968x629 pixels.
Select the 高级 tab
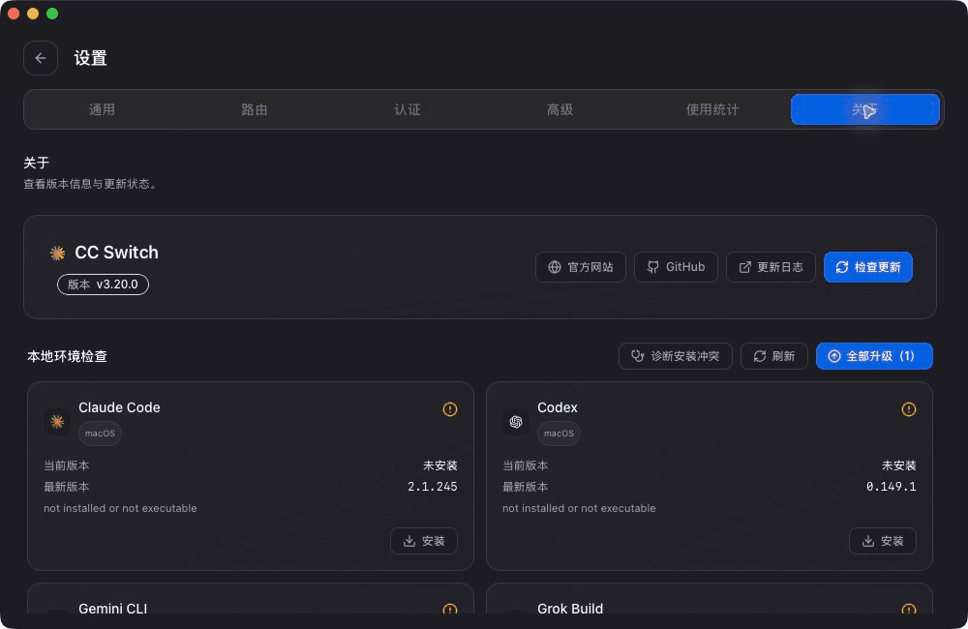(x=560, y=110)
